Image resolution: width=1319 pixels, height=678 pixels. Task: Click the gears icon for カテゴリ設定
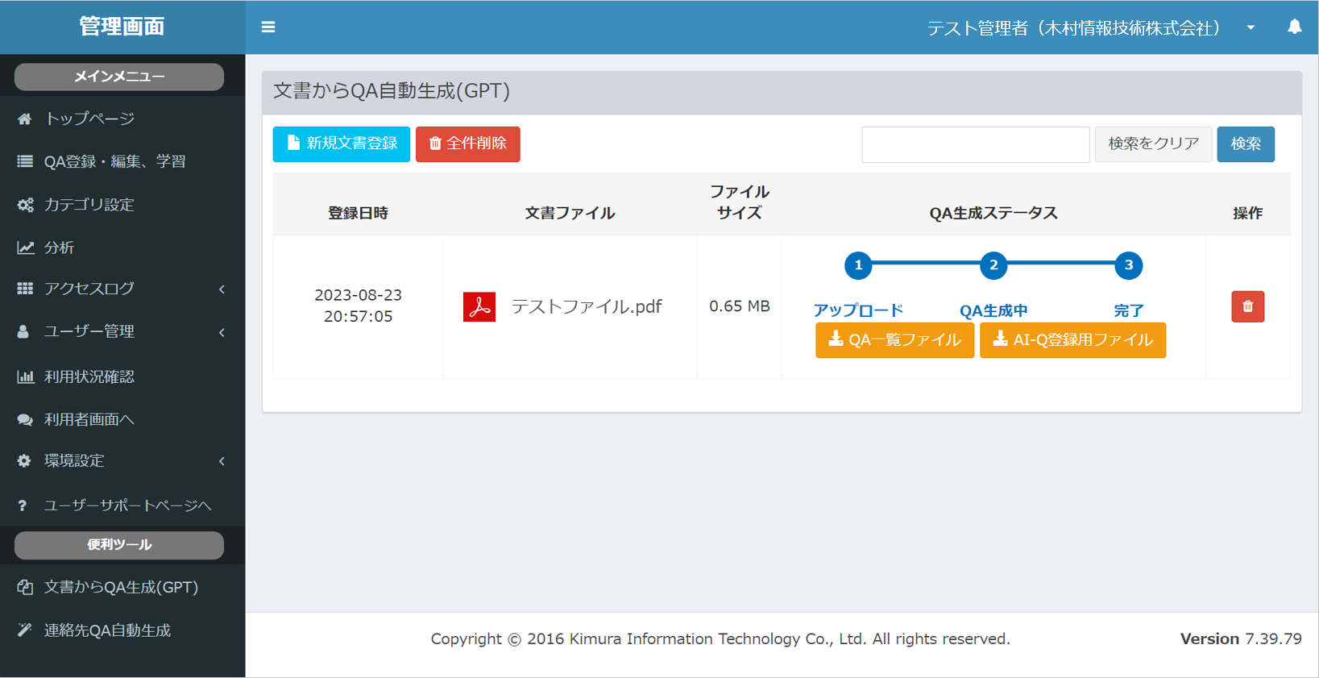[x=26, y=205]
